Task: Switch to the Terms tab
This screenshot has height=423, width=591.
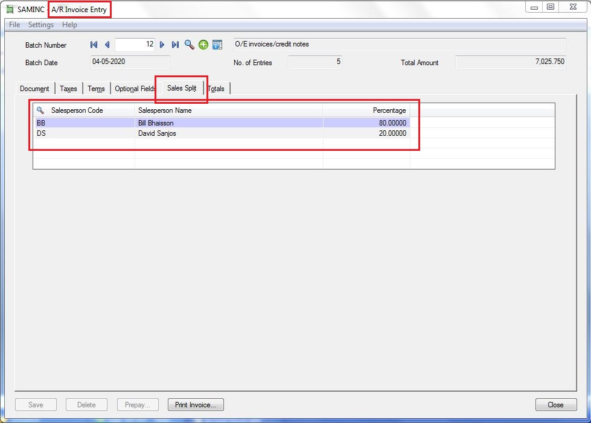Action: point(96,89)
